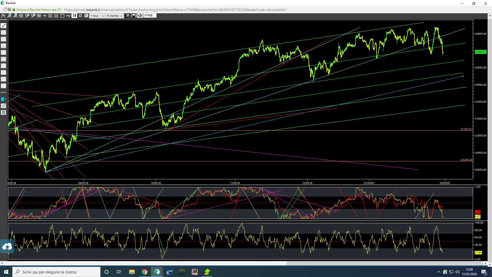Toggle vertical grid lines
This screenshot has width=492, height=277.
pyautogui.click(x=56, y=16)
